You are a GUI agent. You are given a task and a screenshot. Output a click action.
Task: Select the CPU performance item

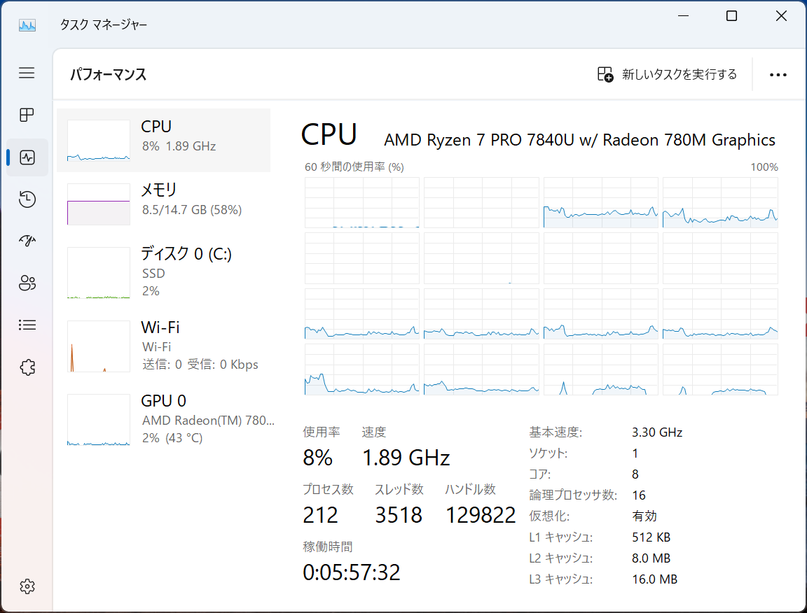coord(164,141)
